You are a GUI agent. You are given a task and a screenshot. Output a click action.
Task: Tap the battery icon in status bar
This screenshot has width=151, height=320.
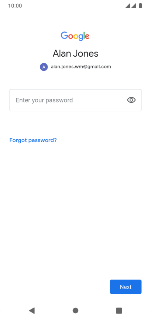click(x=140, y=6)
